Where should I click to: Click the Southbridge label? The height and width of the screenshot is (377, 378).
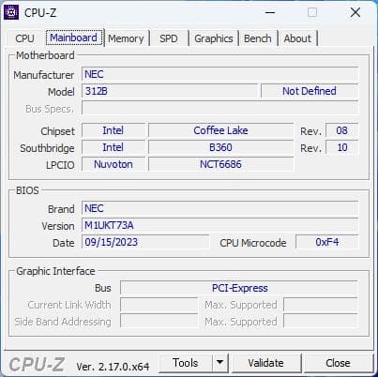tap(47, 148)
